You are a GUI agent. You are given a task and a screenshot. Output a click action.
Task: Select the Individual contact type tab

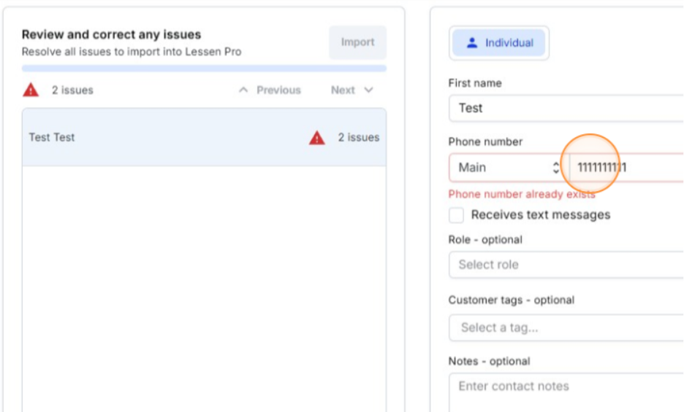[x=499, y=43]
